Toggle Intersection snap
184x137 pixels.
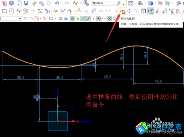click(x=104, y=19)
